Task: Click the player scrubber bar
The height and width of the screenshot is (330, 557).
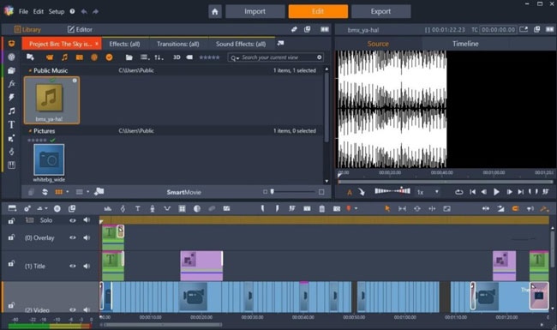Action: click(x=446, y=182)
